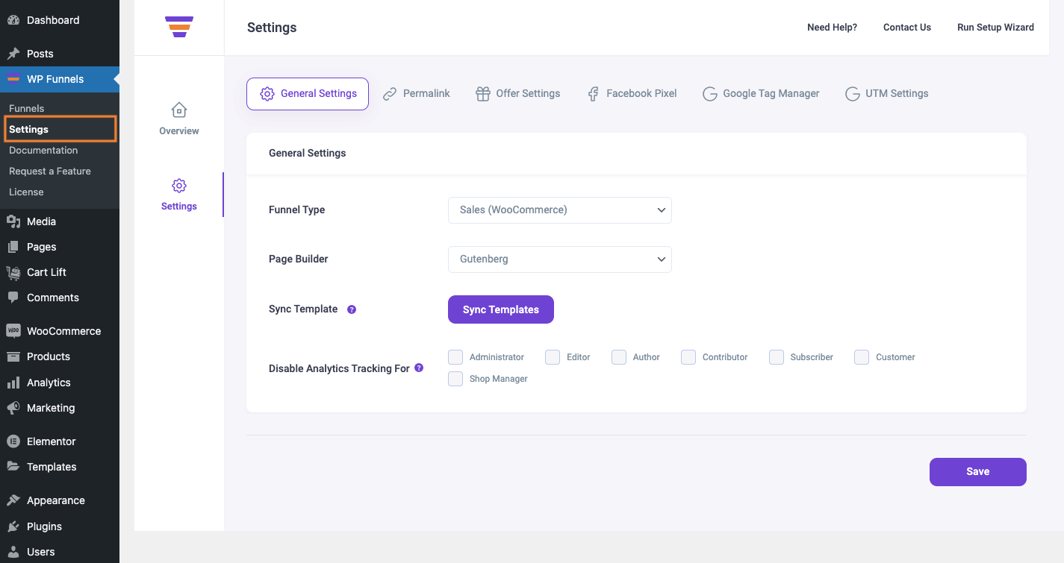Click the Users person icon

point(13,552)
